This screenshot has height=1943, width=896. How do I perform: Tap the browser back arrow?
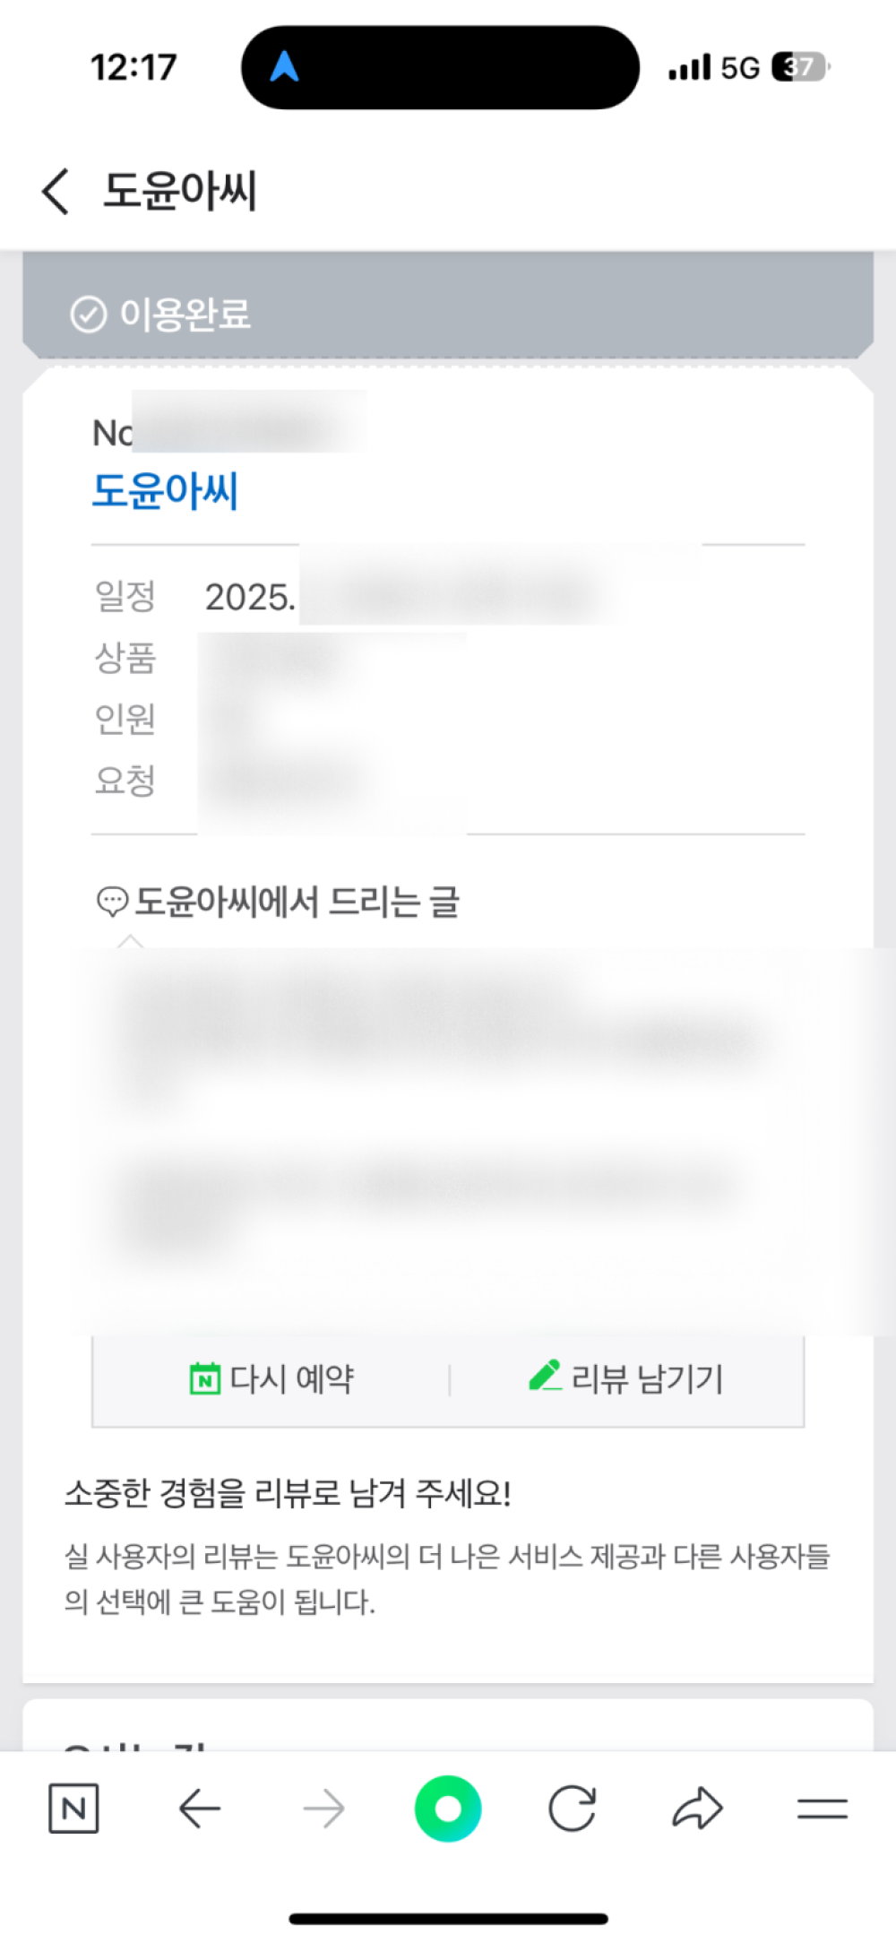(199, 1809)
